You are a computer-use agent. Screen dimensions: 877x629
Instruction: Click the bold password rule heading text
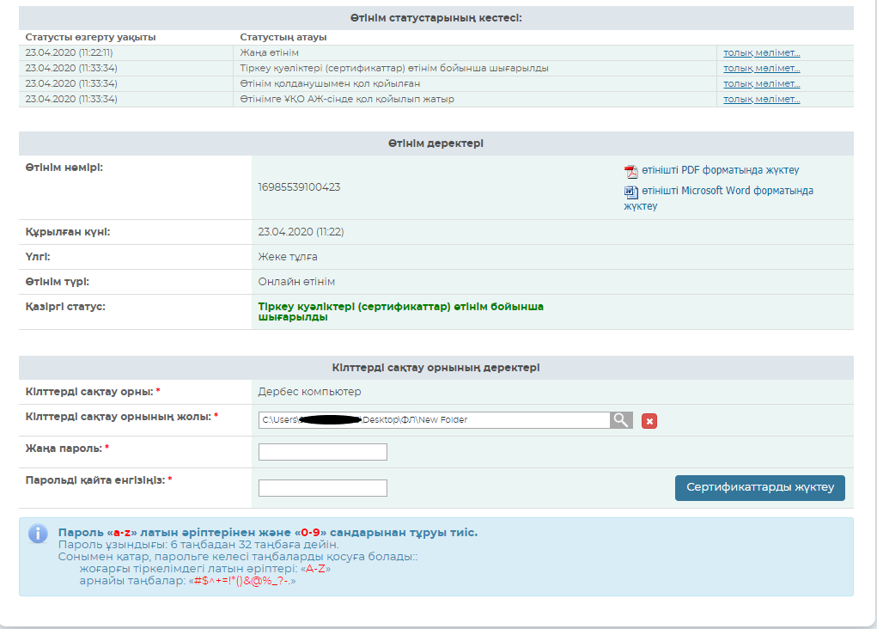pyautogui.click(x=268, y=533)
